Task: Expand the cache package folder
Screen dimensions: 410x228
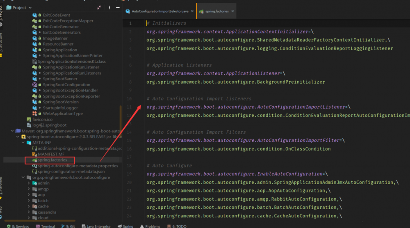Action: (29, 206)
